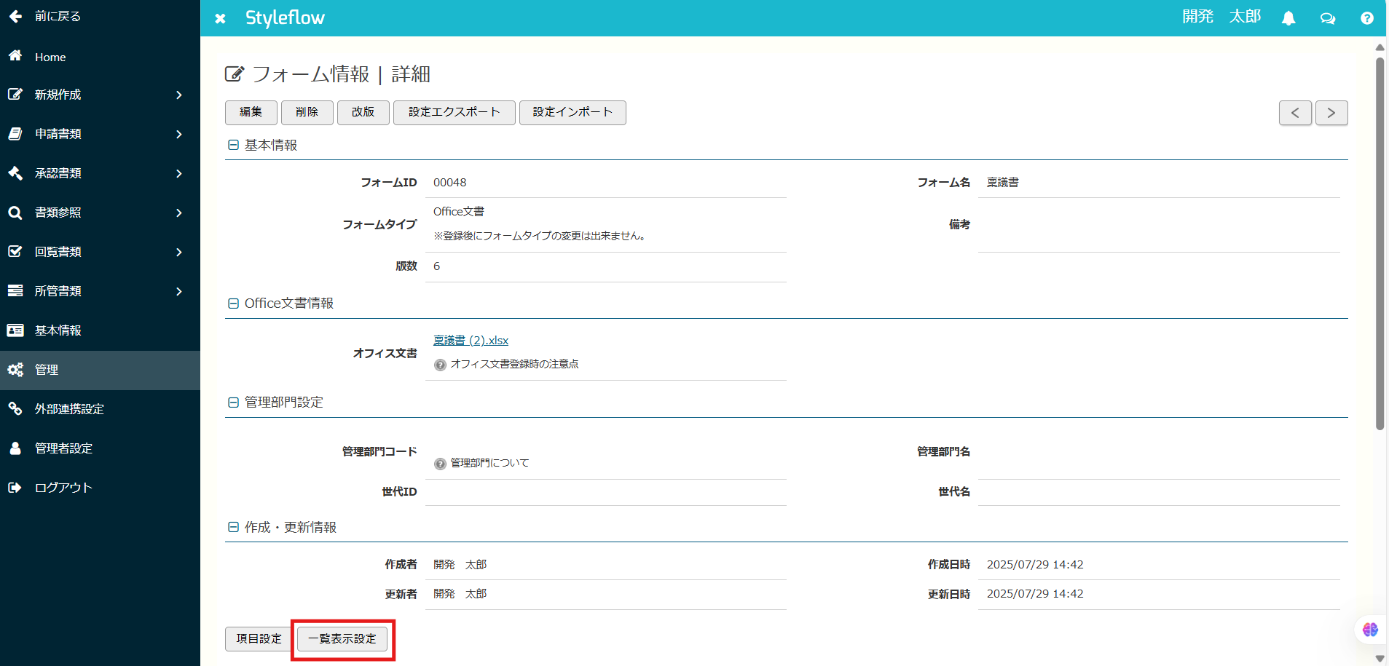This screenshot has height=666, width=1389.
Task: Select the Home icon in the sidebar
Action: click(15, 57)
